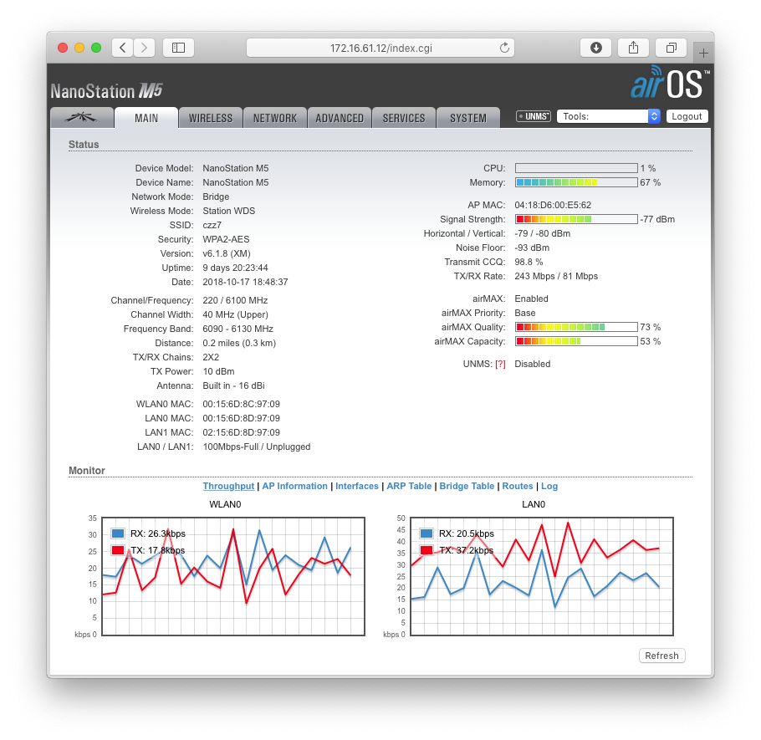Click the airMAX Capacity bar
Screen dimensions: 761x740
[576, 341]
